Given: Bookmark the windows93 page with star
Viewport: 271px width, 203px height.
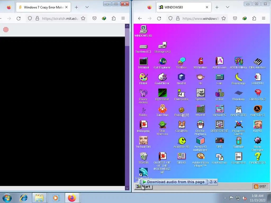Looking at the screenshot, I should [223, 18].
